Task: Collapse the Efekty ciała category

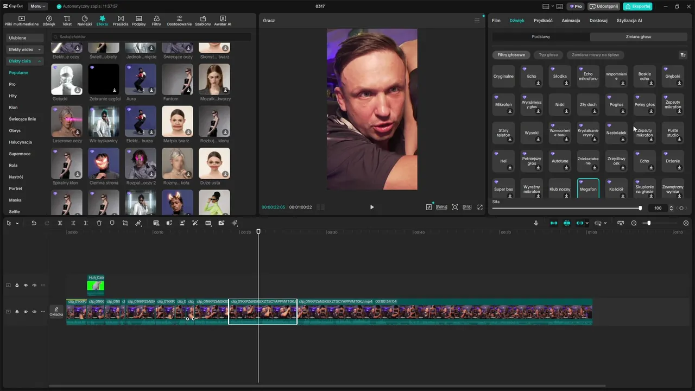Action: [25, 61]
